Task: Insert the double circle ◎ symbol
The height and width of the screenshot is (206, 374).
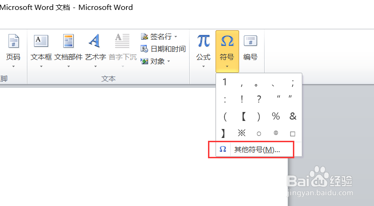Action: coord(276,133)
